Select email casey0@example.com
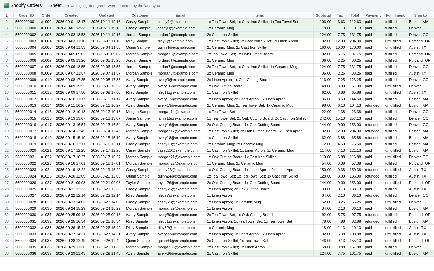The width and height of the screenshot is (434, 271). (x=180, y=28)
